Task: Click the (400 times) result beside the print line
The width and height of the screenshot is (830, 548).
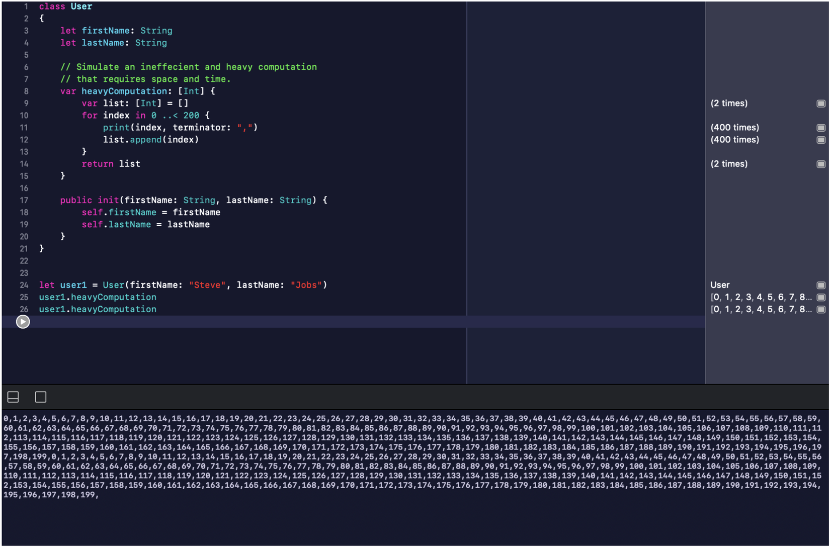Action: [x=734, y=127]
